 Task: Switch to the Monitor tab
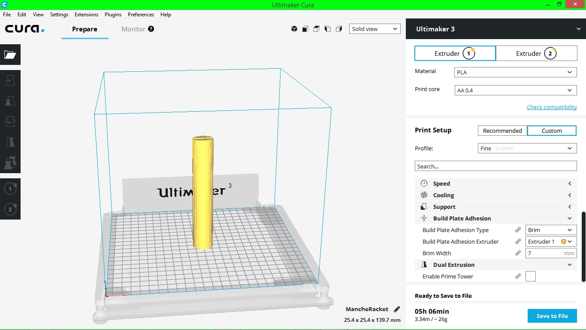(x=133, y=29)
